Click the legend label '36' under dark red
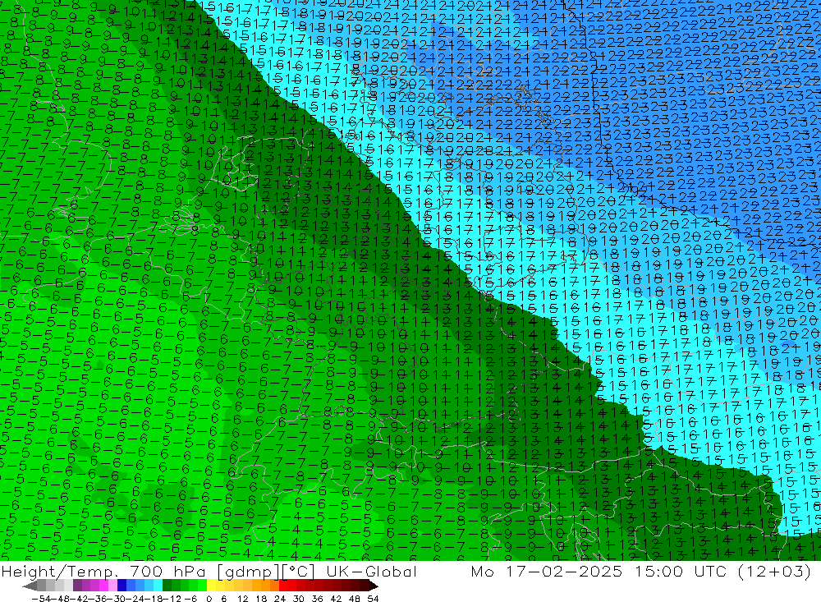 click(317, 599)
